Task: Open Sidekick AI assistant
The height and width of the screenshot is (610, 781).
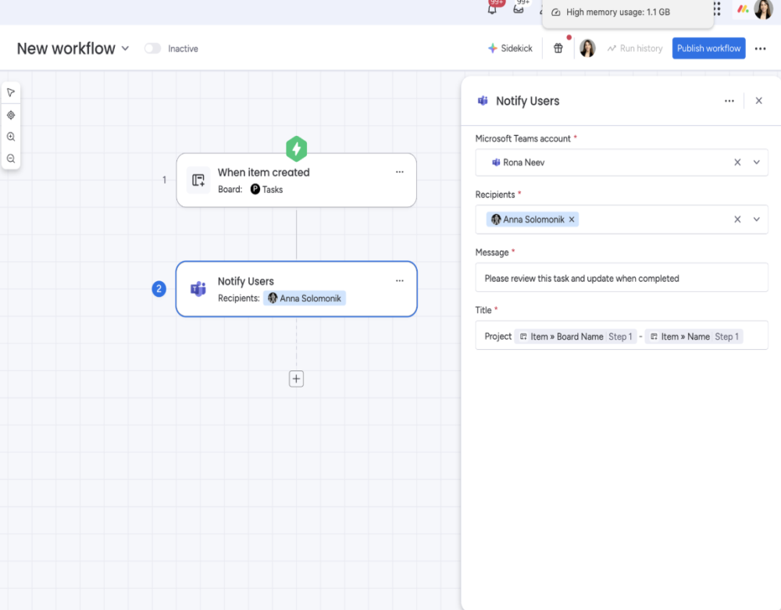Action: tap(510, 48)
